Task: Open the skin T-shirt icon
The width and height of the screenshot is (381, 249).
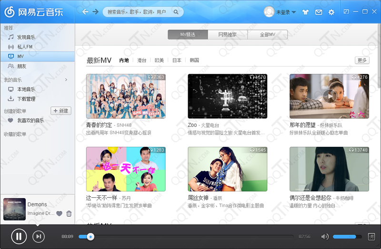Action: pyautogui.click(x=306, y=12)
